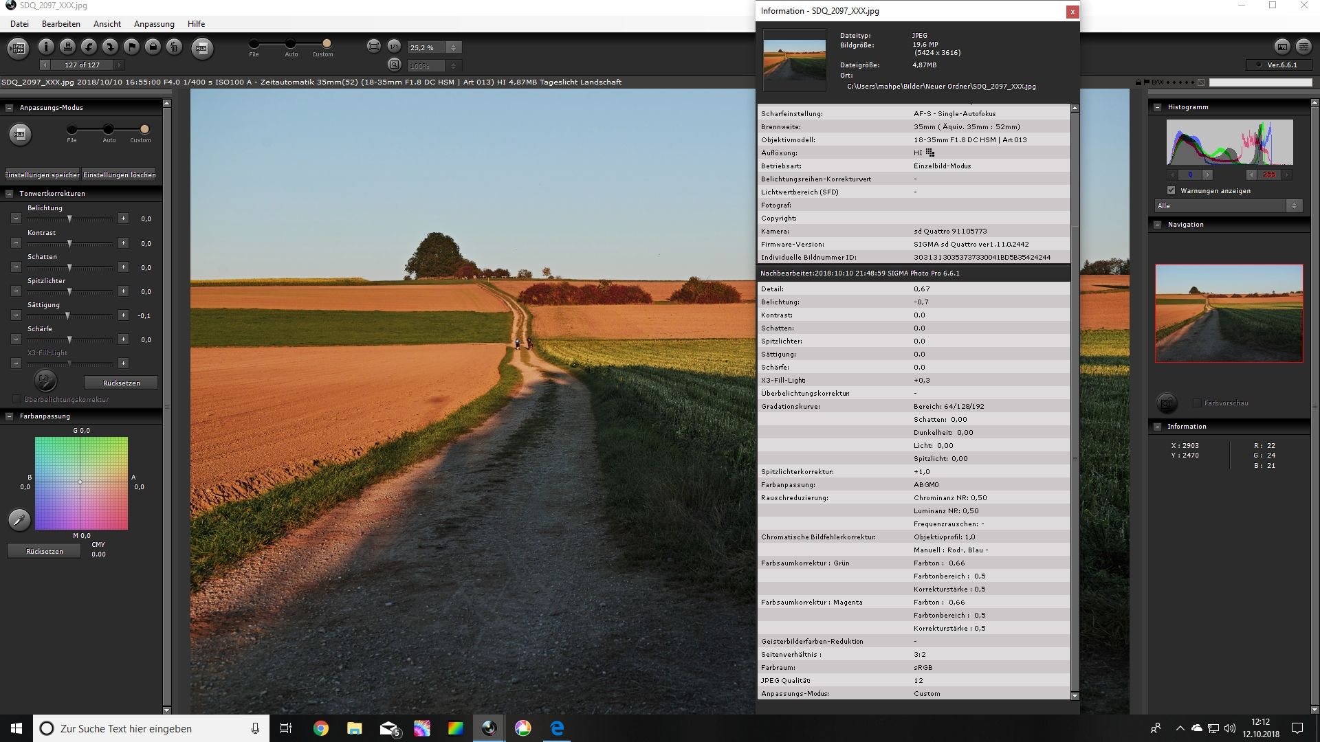
Task: Open the Bearbeiten menu
Action: [x=60, y=23]
